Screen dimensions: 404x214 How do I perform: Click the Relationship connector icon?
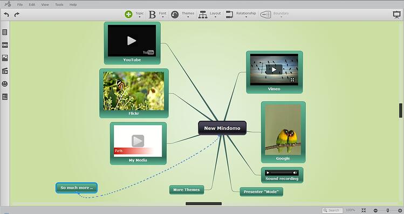click(229, 15)
